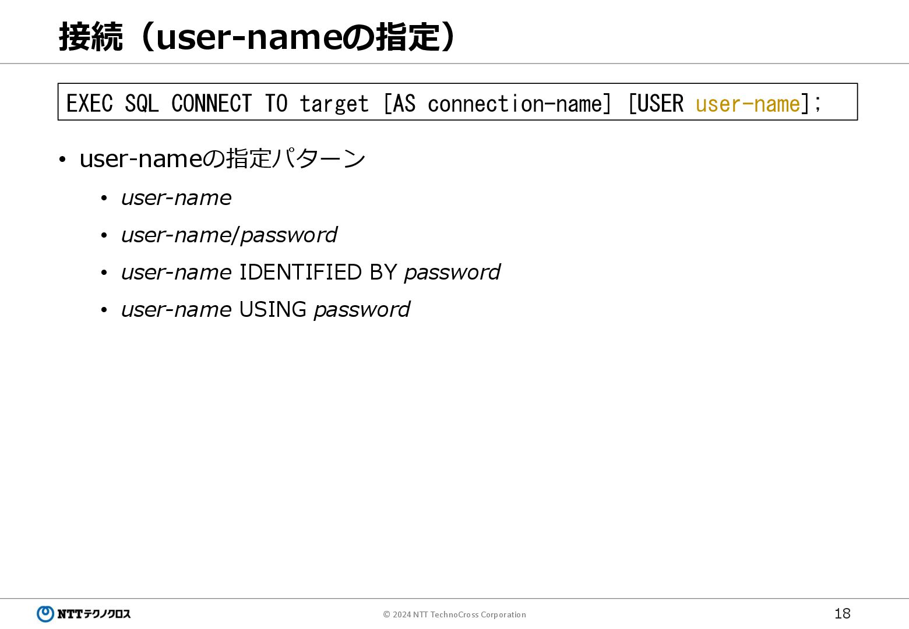Image resolution: width=909 pixels, height=629 pixels.
Task: Select the user-name/password bullet line
Action: pyautogui.click(x=229, y=235)
